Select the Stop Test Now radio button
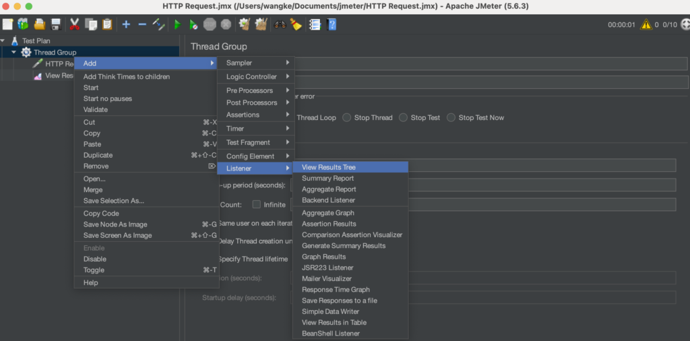Image resolution: width=690 pixels, height=341 pixels. click(x=451, y=117)
